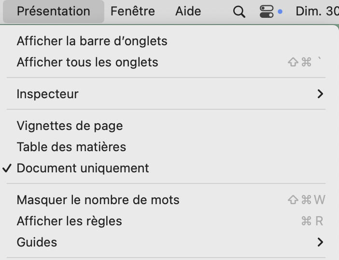
Task: Toggle Afficher les règles
Action: [x=69, y=221]
